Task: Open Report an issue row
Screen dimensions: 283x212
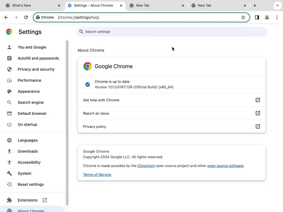Action: coord(171,113)
